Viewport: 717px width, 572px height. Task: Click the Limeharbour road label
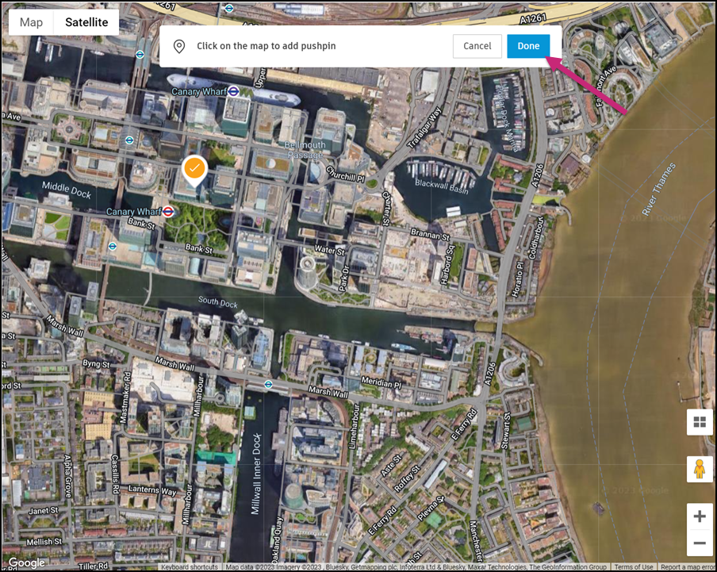354,426
